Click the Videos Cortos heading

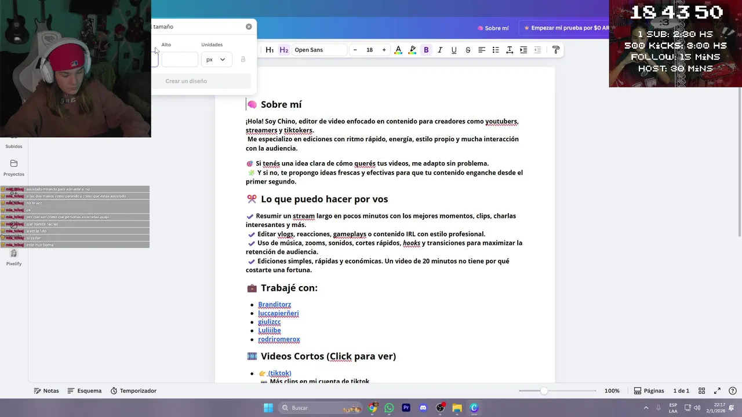pyautogui.click(x=328, y=356)
